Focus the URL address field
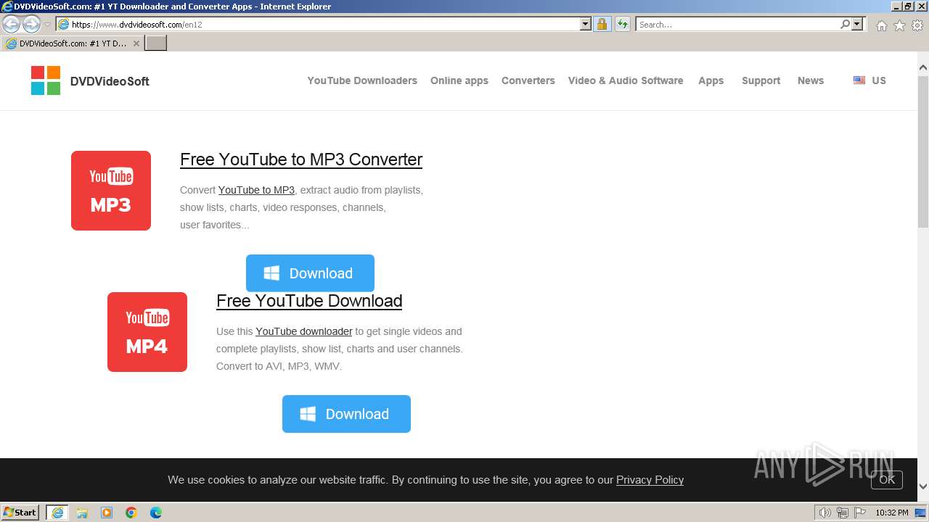 (324, 24)
